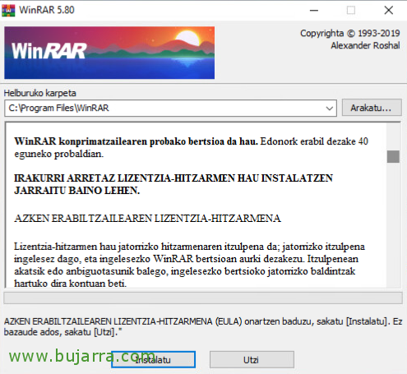Image resolution: width=407 pixels, height=374 pixels.
Task: Start installation with the Instalatu button
Action: coord(154,359)
